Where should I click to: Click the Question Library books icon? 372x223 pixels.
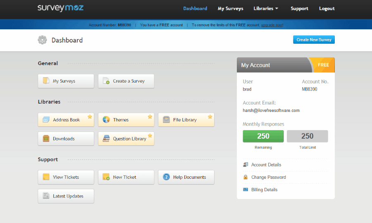tap(106, 138)
